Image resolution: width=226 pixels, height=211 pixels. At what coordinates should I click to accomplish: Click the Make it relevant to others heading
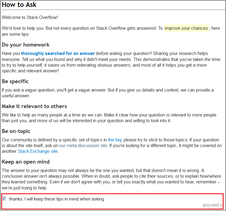tap(34, 106)
